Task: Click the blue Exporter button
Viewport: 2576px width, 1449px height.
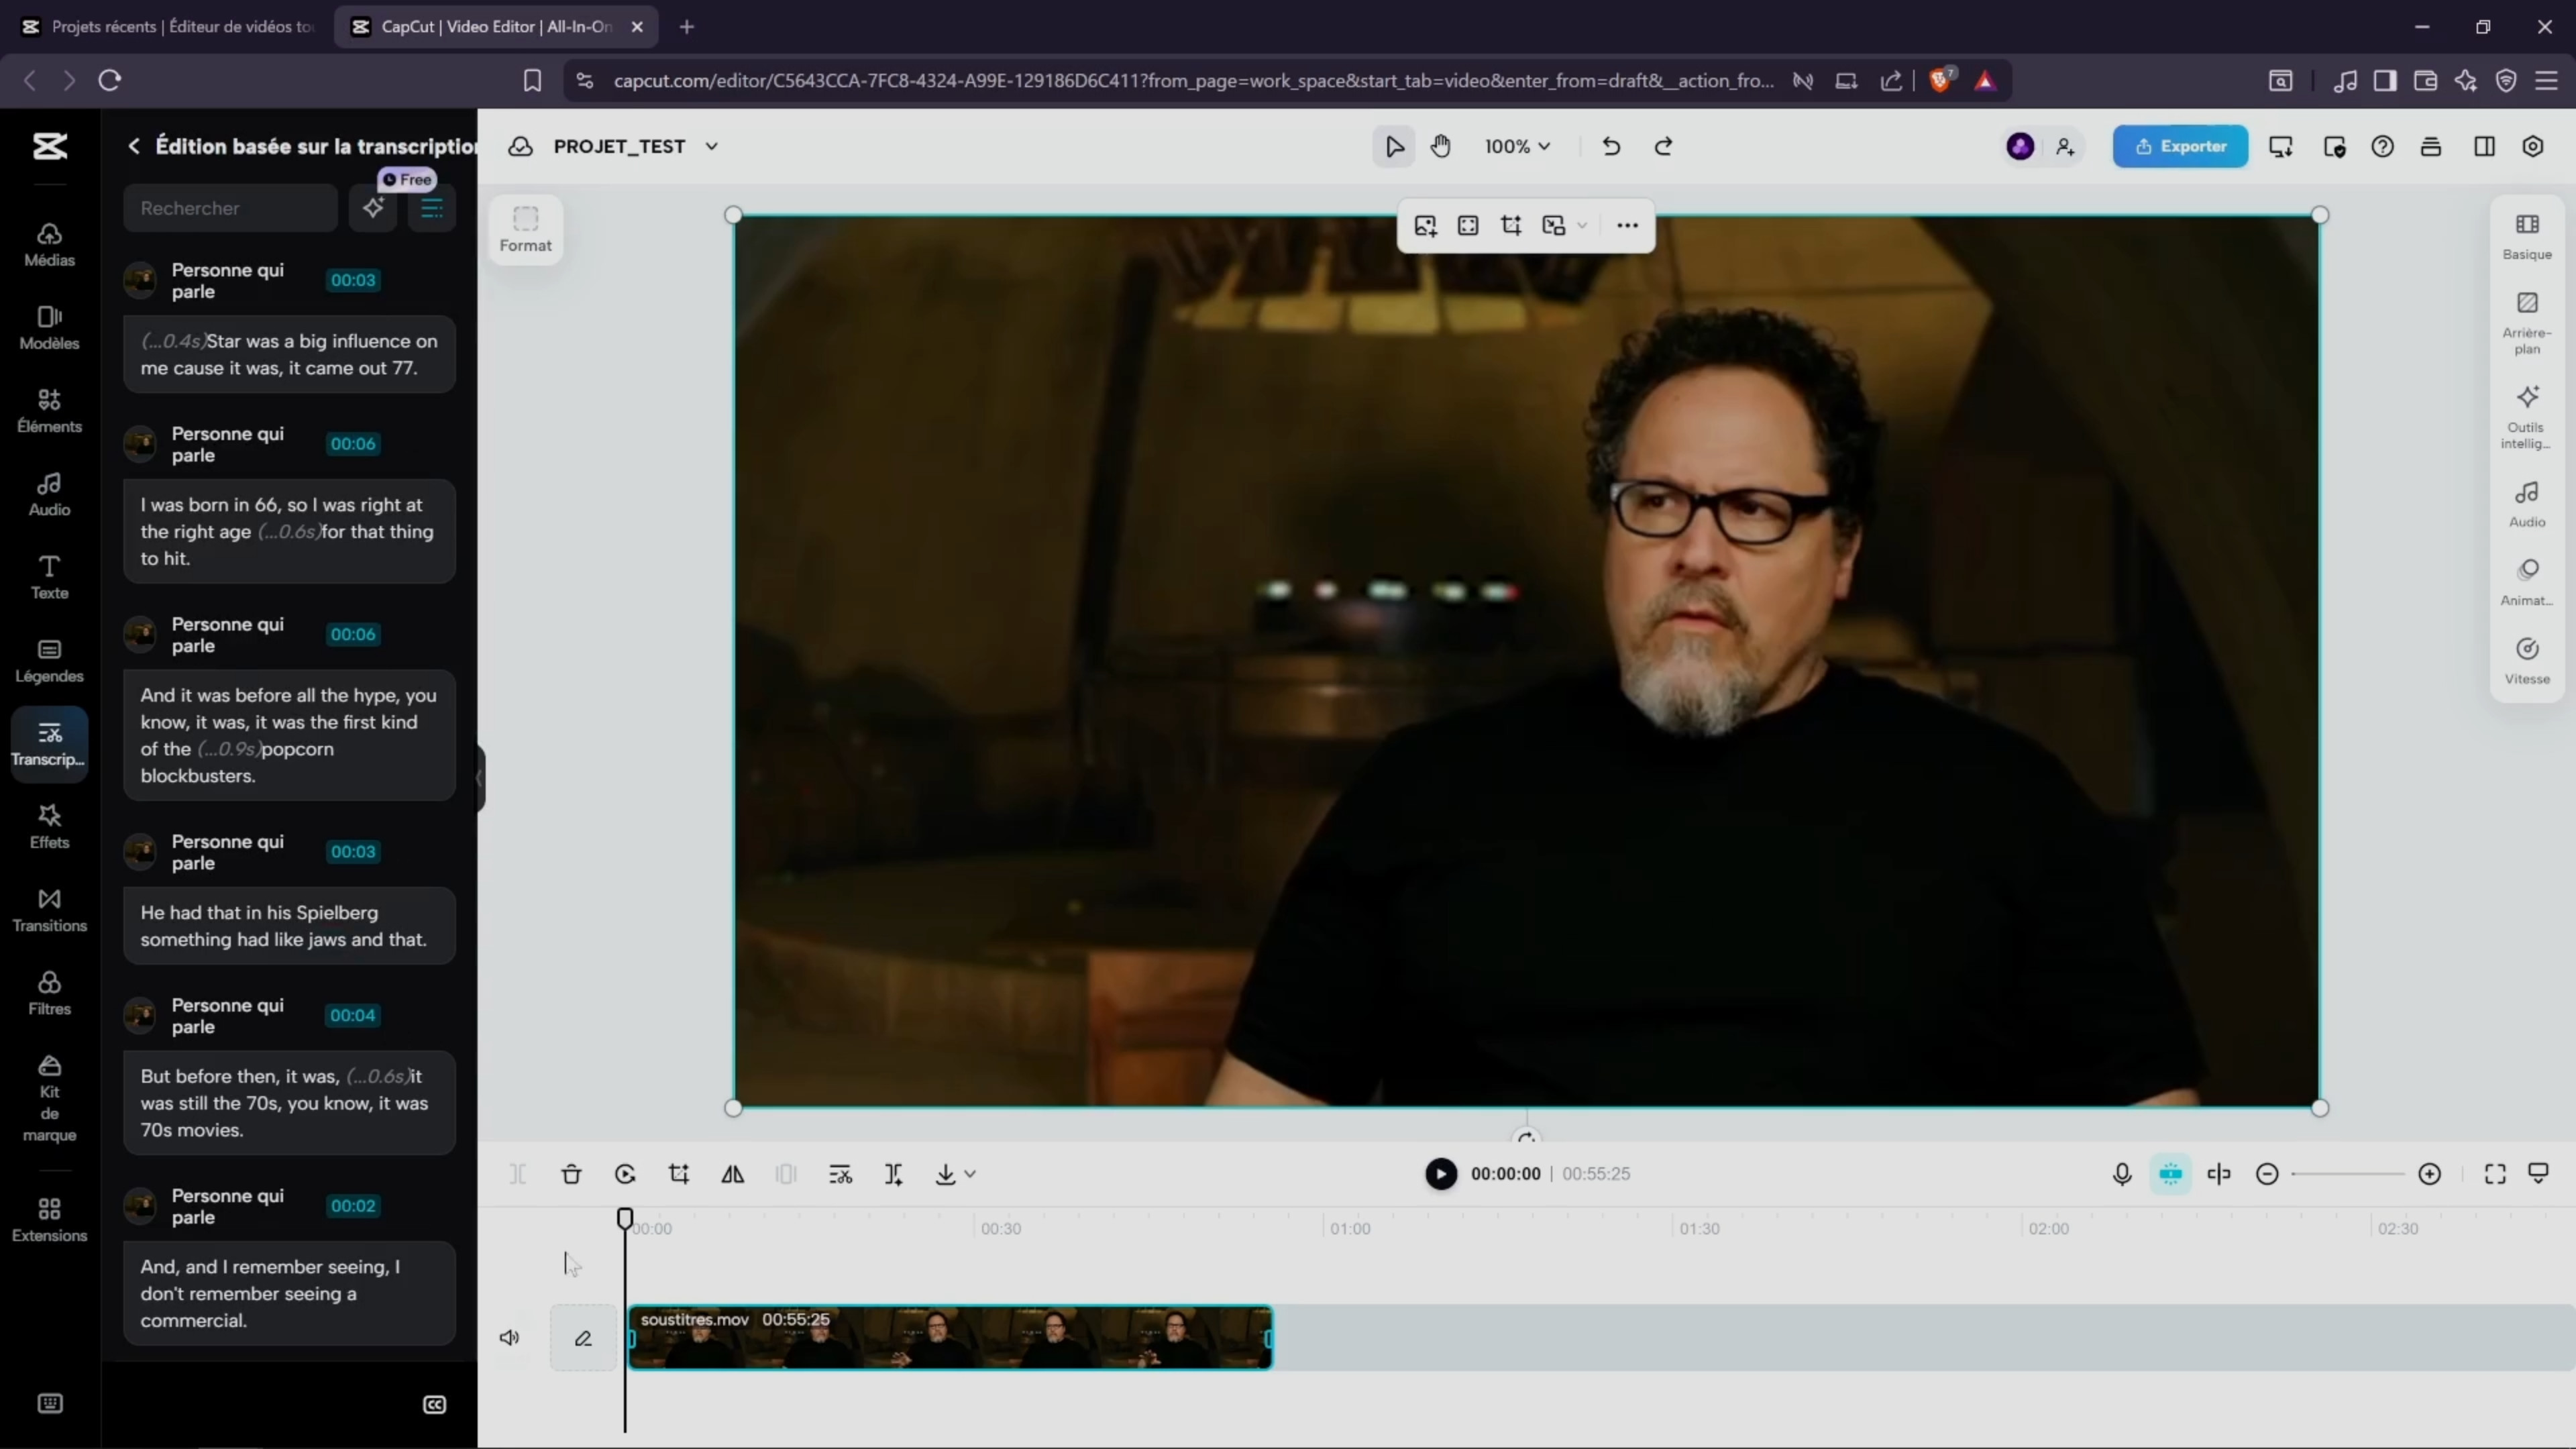Action: [x=2180, y=146]
